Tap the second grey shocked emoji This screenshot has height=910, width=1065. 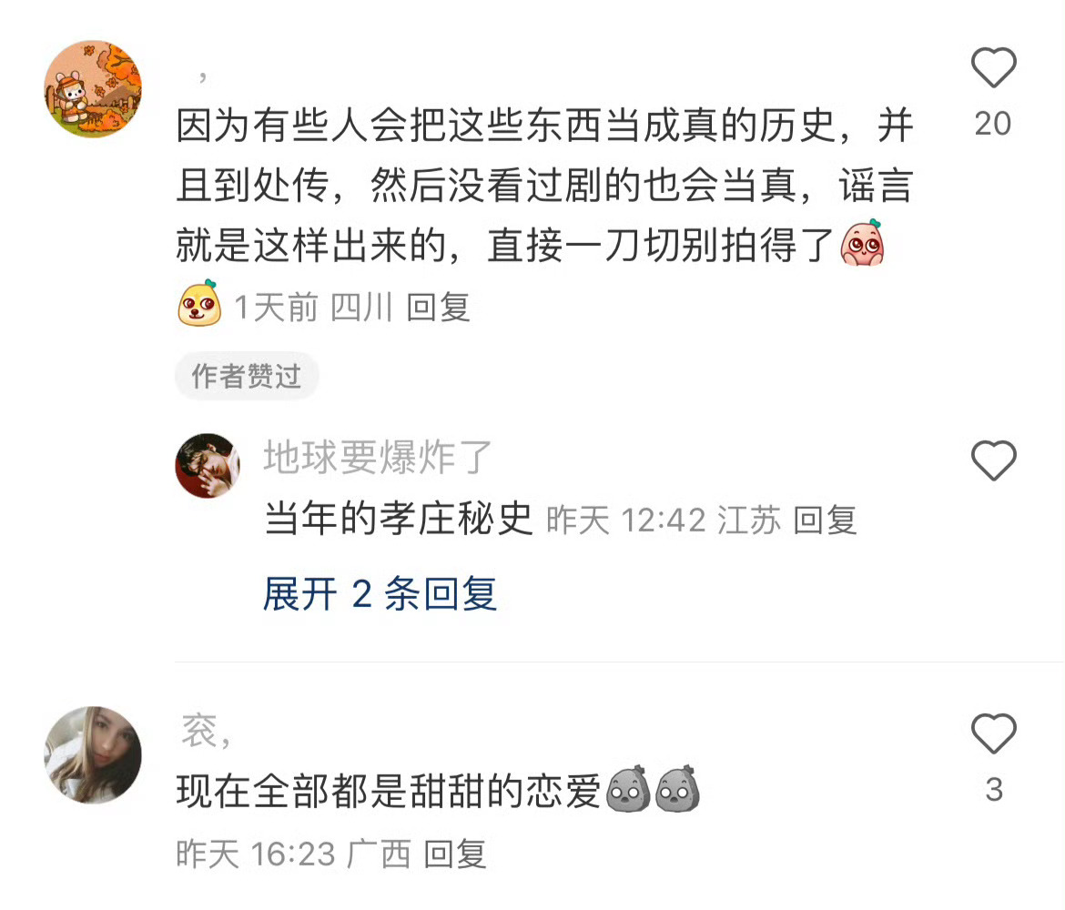678,789
